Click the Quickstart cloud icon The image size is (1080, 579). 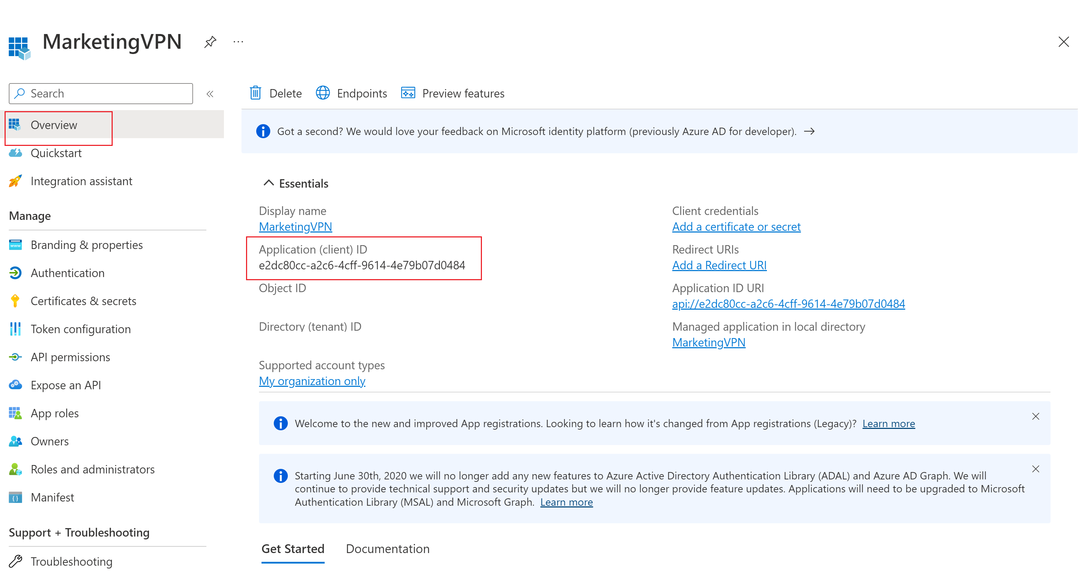coord(15,153)
